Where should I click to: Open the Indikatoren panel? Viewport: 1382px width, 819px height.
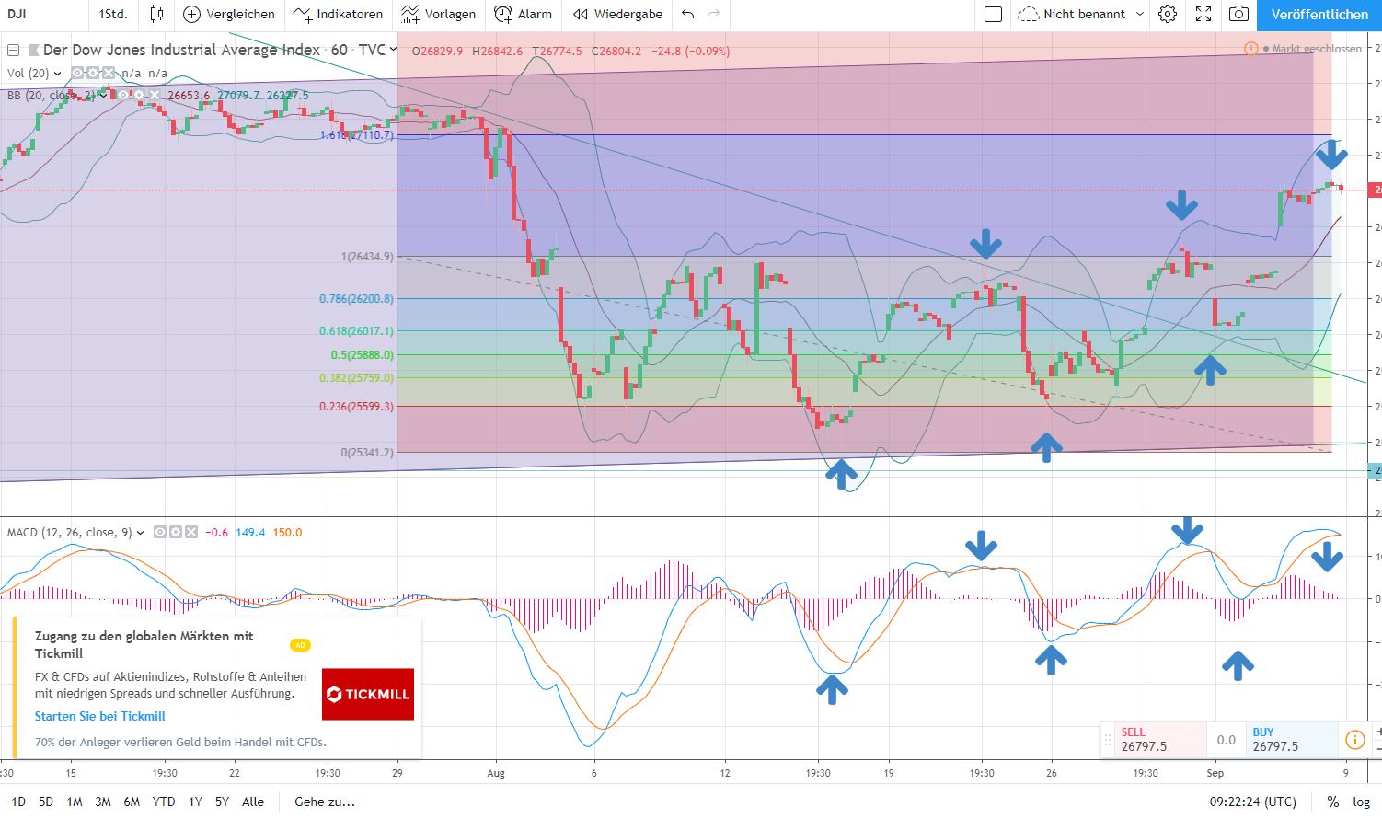pos(338,14)
